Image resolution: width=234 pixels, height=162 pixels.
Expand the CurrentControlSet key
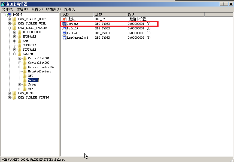[x=20, y=67]
